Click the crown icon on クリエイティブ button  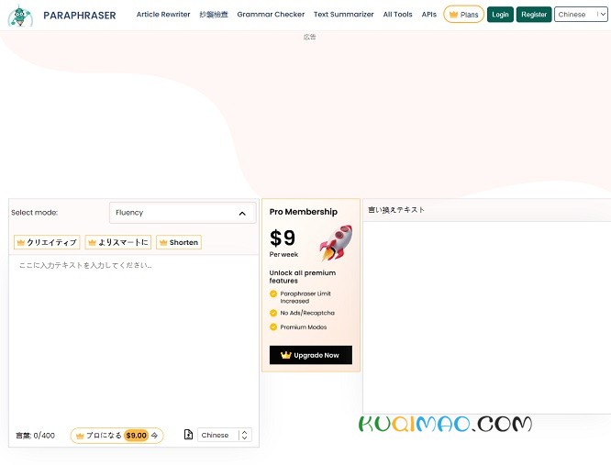coord(21,243)
